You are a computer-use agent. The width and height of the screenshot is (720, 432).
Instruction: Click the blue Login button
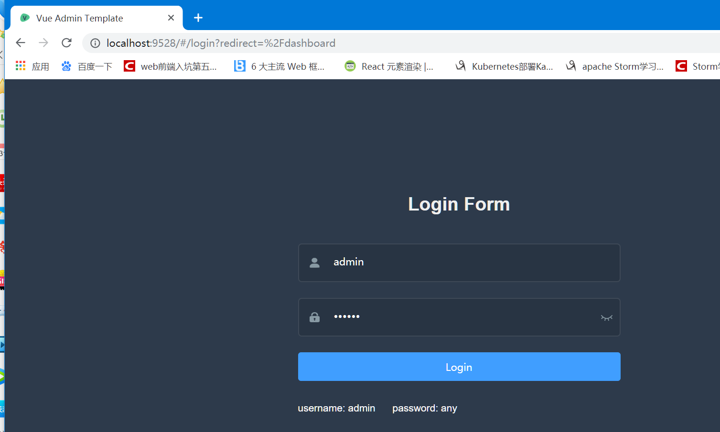tap(459, 367)
